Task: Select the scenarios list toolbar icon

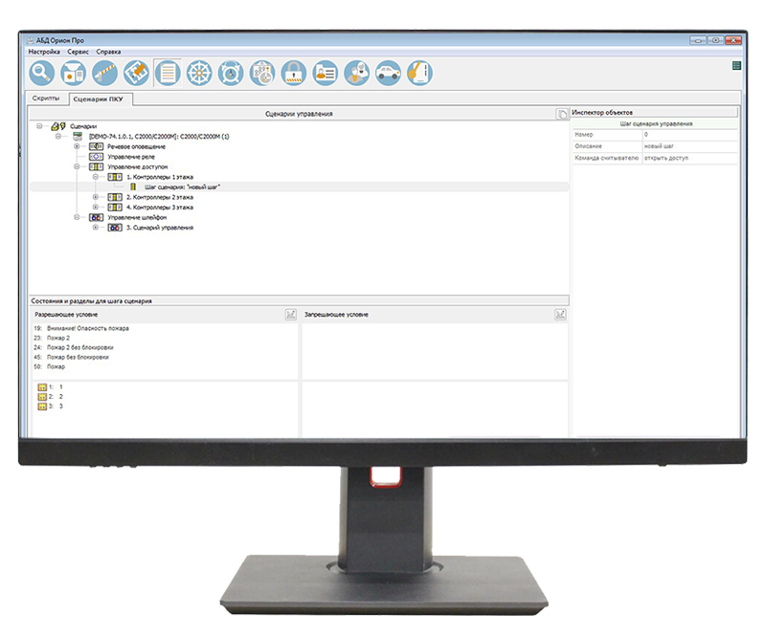Action: (168, 73)
